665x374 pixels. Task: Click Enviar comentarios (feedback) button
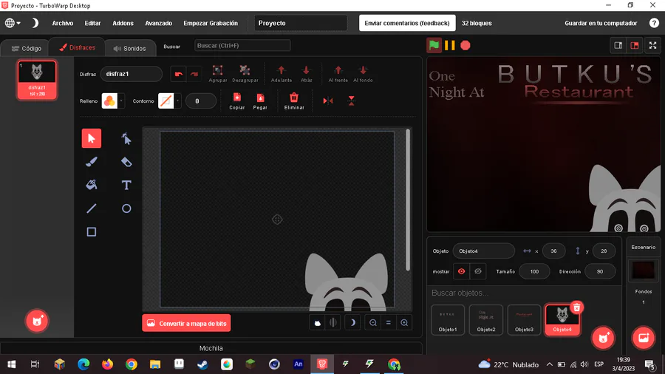(x=407, y=24)
